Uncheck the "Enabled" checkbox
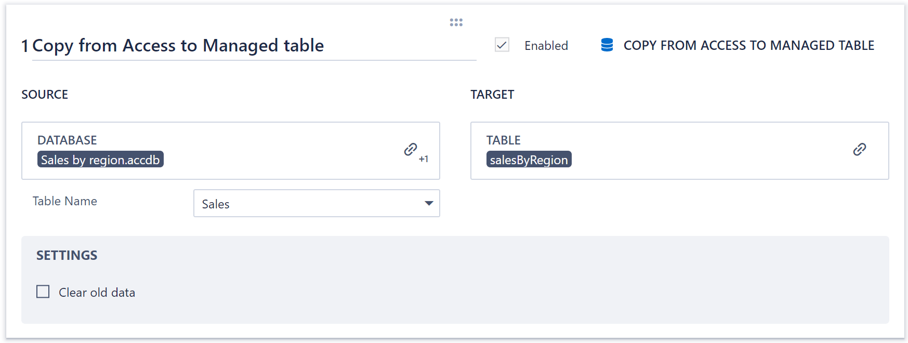Screen dimensions: 908x343 (501, 45)
